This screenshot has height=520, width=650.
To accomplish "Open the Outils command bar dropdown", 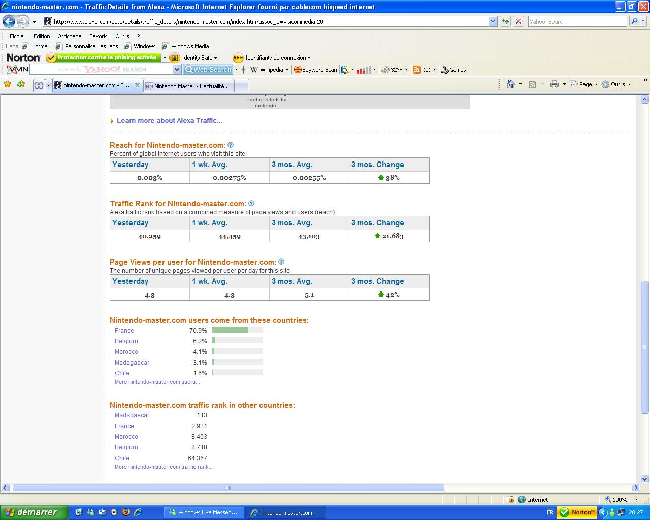I will coord(629,84).
